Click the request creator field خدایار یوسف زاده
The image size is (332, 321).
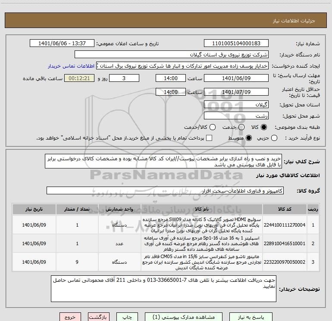point(182,66)
